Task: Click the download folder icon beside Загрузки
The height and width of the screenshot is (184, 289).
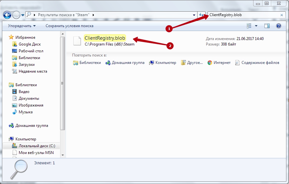Action: pyautogui.click(x=15, y=65)
